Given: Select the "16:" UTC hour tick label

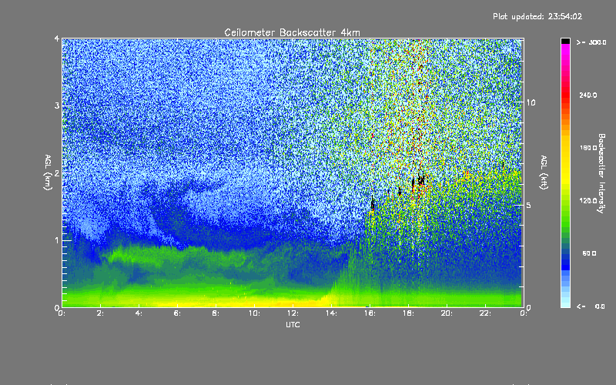Looking at the screenshot, I should point(370,313).
